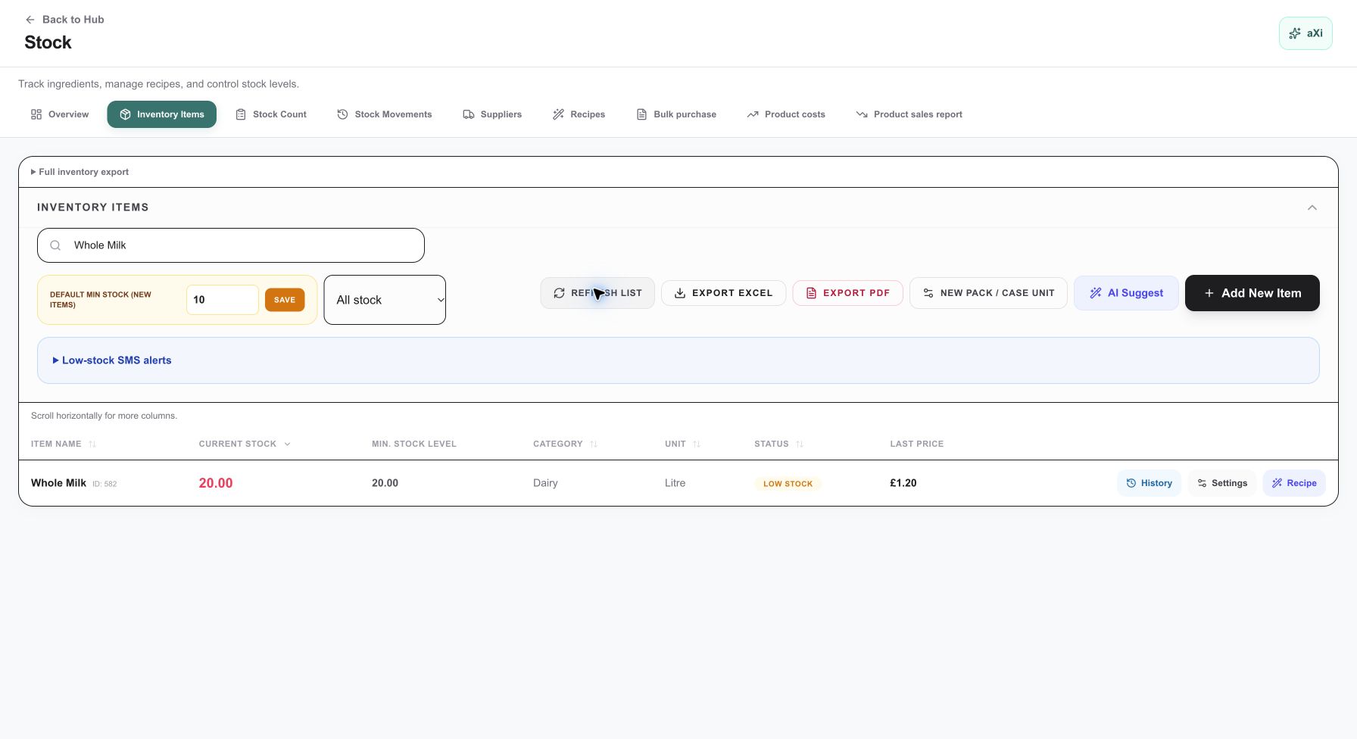The width and height of the screenshot is (1357, 739).
Task: Switch to the Overview tab
Action: pyautogui.click(x=60, y=114)
